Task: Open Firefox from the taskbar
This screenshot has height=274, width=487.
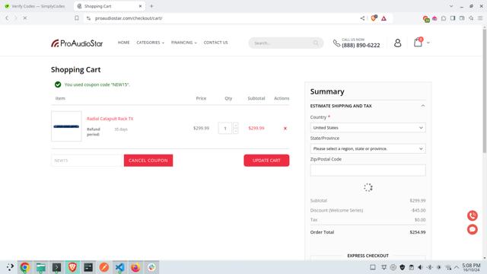Action: [135, 267]
